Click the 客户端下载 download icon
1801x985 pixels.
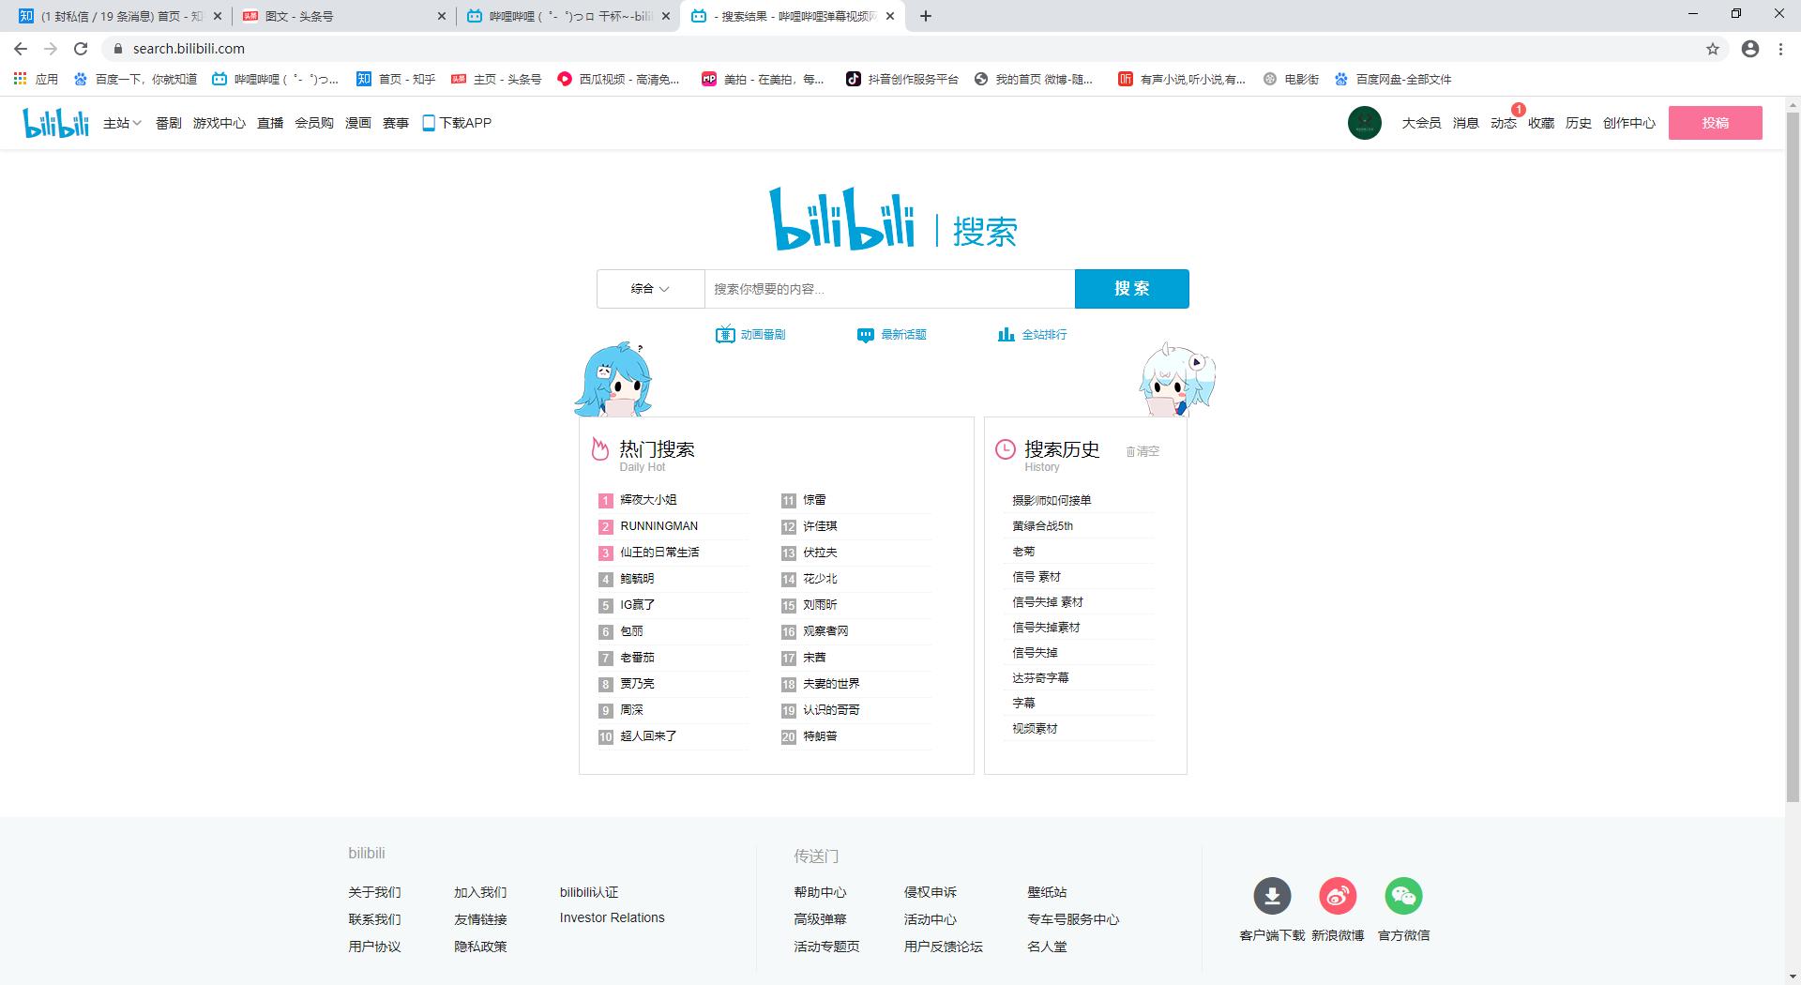click(x=1272, y=897)
